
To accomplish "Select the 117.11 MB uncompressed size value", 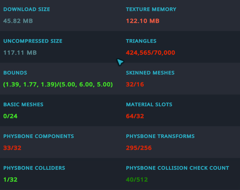I will (20, 52).
